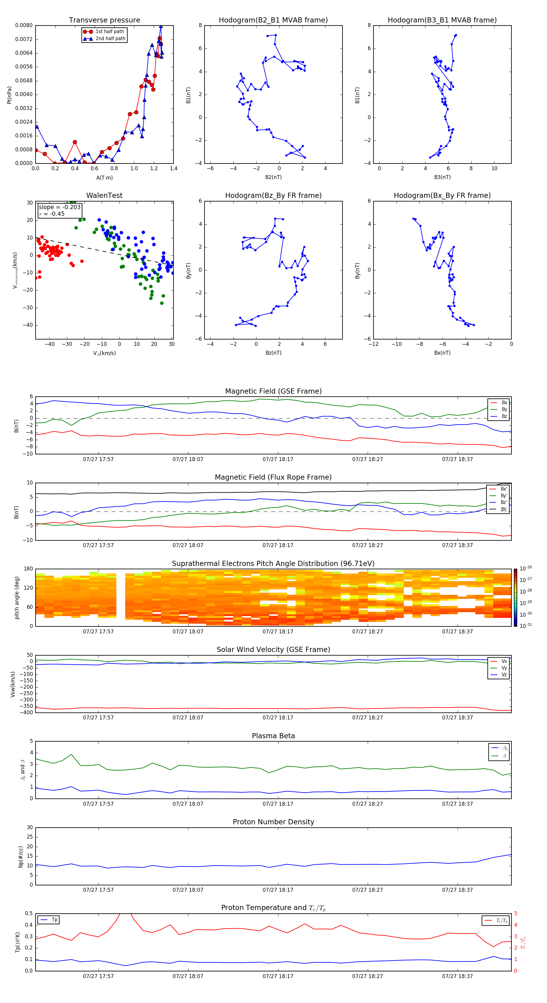Screen dimensions: 547x1003
Task: Click '07/27 18:37' tick under Plasma Beta plot
Action: [457, 804]
